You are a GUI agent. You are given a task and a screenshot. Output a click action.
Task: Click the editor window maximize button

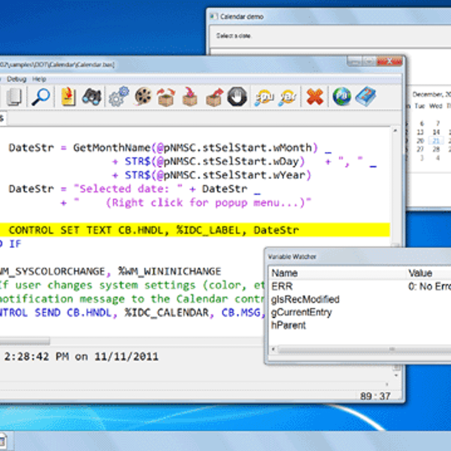point(369,61)
